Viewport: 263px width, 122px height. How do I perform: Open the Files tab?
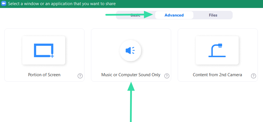[x=213, y=15]
